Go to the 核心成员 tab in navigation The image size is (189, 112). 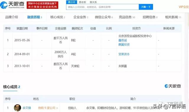point(58,17)
